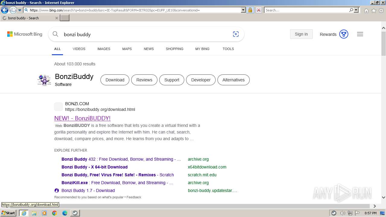Click the x64bitdownload.com domain text
386x217 pixels.
coord(207,167)
